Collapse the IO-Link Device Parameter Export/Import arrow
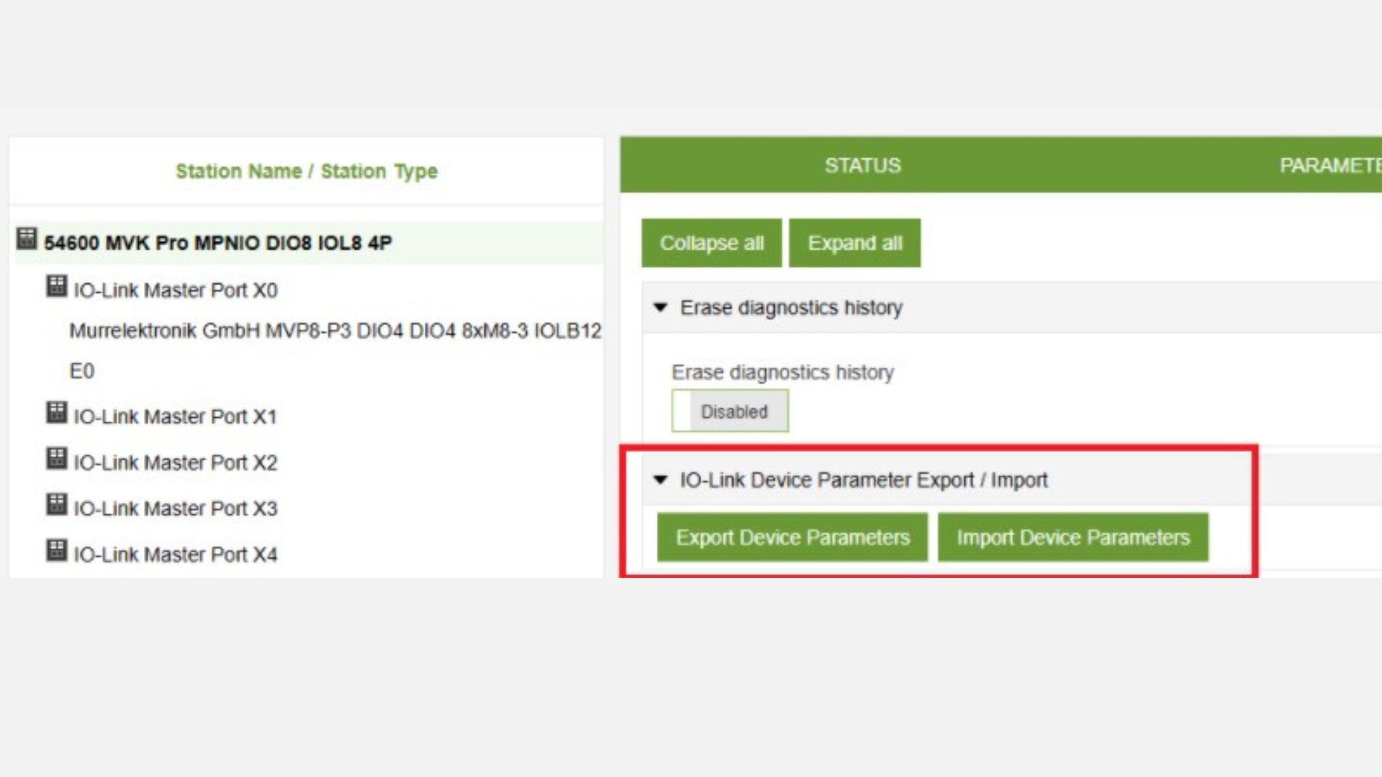Image resolution: width=1382 pixels, height=777 pixels. pos(660,479)
